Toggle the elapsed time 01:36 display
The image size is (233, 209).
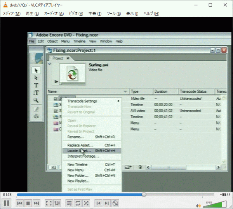pos(7,195)
